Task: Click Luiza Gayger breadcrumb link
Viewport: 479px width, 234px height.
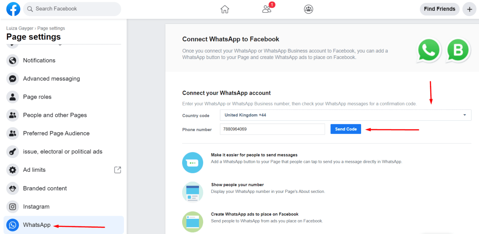Action: pos(20,28)
